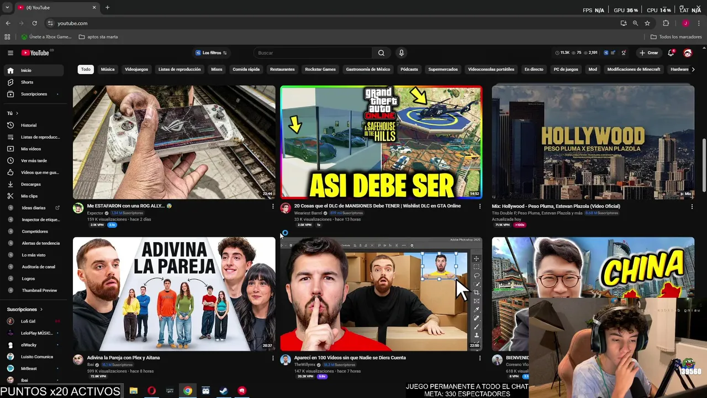Go to the YouTube logo home link
Screen dimensions: 707x398
click(35, 53)
